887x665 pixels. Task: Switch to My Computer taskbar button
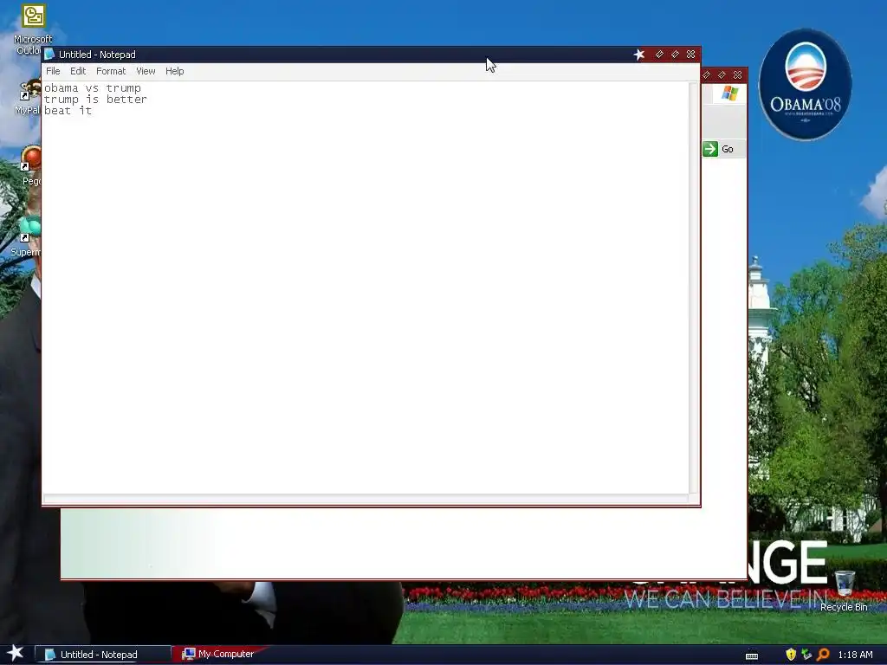(219, 654)
